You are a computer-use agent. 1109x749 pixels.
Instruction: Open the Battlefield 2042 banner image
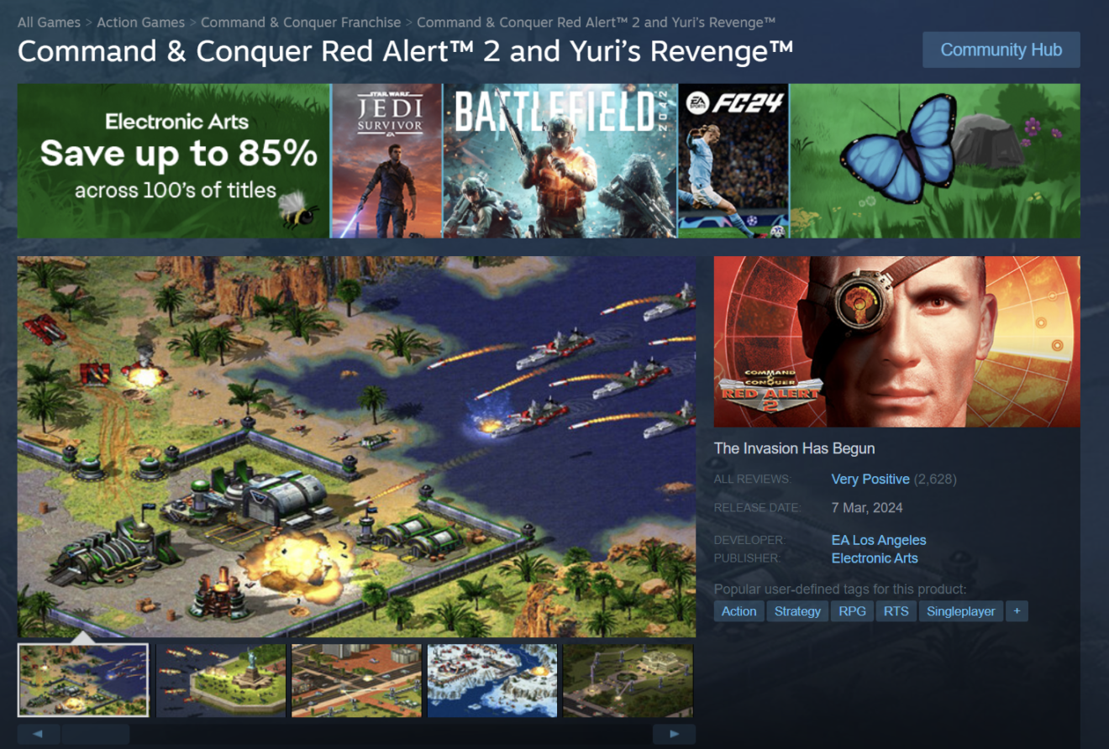(x=560, y=160)
